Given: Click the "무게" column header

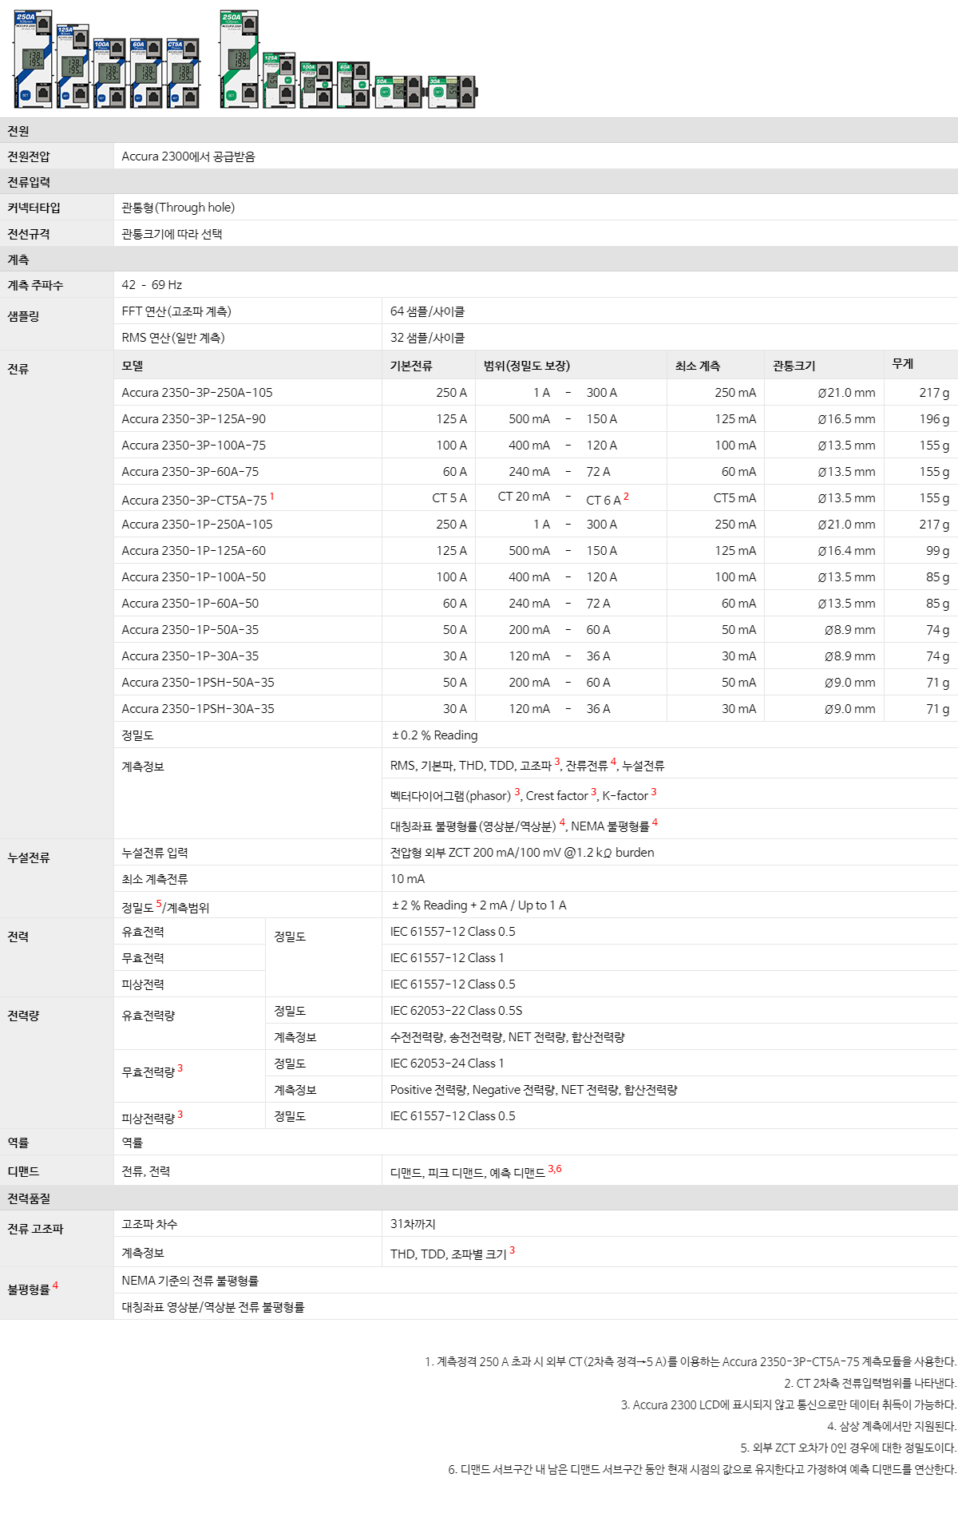Looking at the screenshot, I should 903,363.
